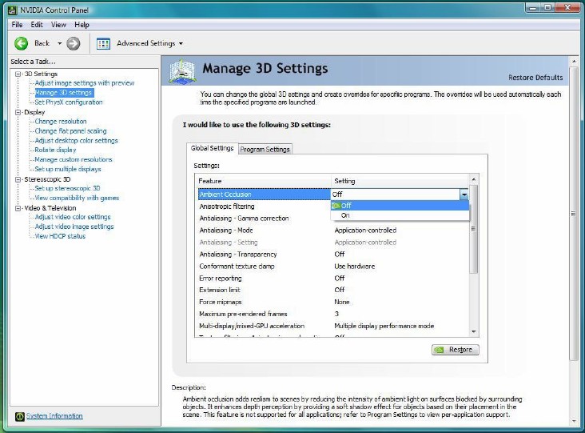Open Adjust video color settings
The height and width of the screenshot is (433, 585).
pyautogui.click(x=73, y=217)
